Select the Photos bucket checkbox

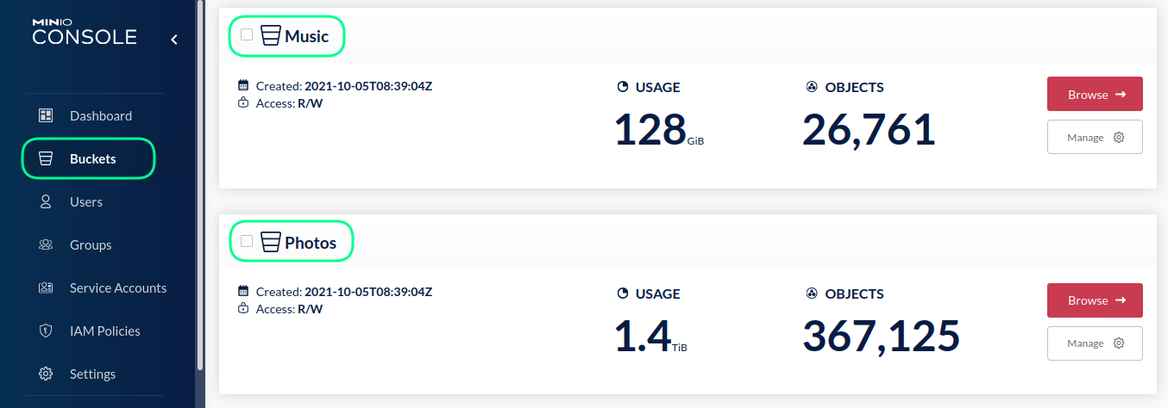tap(247, 241)
